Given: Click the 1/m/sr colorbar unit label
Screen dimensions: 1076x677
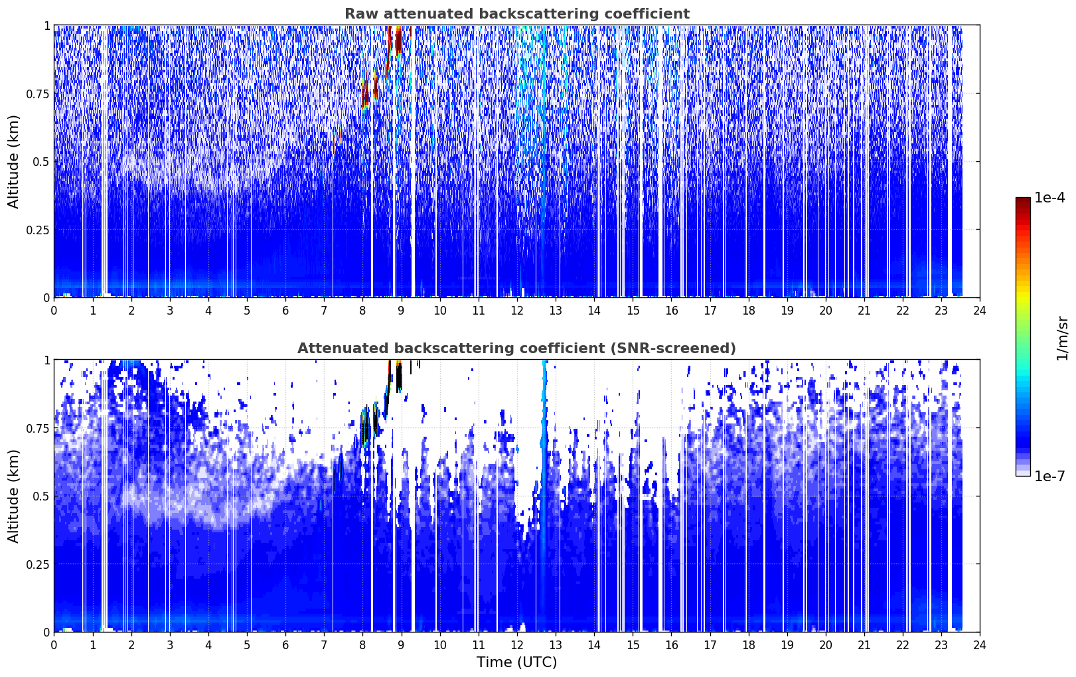Looking at the screenshot, I should 1062,338.
